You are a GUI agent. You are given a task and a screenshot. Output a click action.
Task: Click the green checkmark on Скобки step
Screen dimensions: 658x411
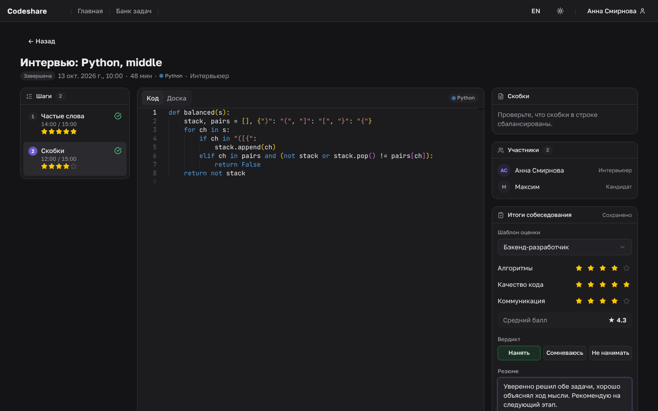(118, 151)
